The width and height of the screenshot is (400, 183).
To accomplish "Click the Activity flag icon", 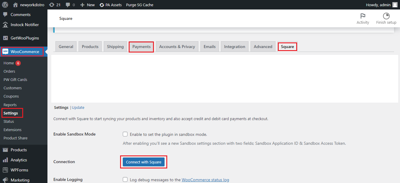I will click(x=363, y=16).
